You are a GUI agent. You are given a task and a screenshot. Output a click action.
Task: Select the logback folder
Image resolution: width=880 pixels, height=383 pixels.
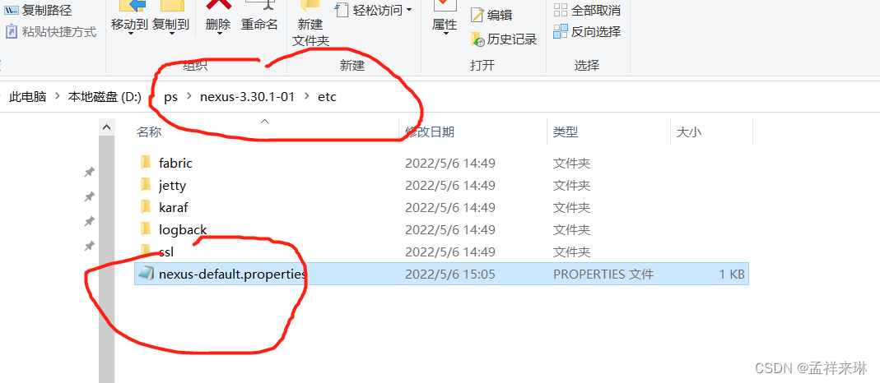441,229
